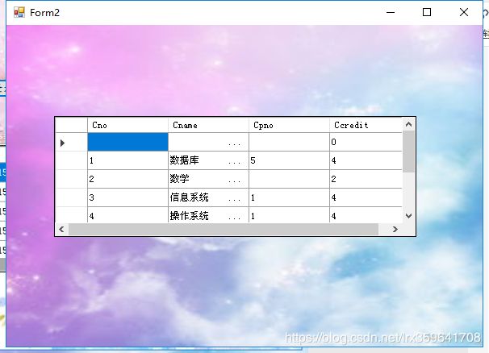Viewport: 489px width, 353px height.
Task: Click the grid's top-left select-all corner
Action: [x=72, y=125]
